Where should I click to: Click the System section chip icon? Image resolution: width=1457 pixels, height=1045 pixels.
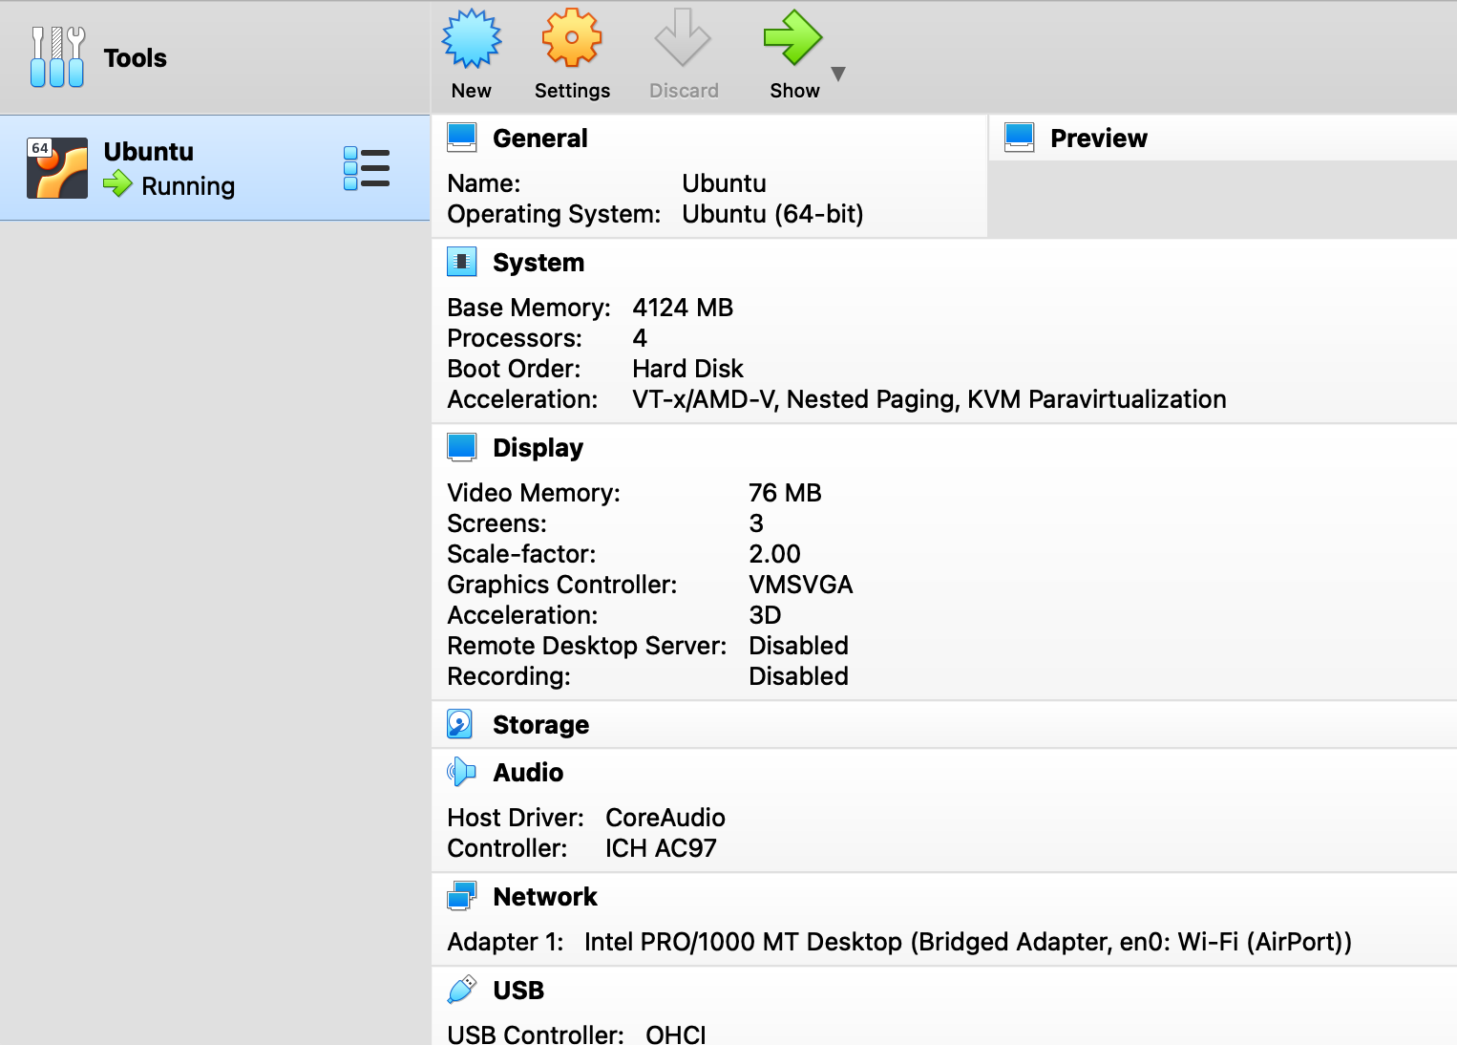click(462, 262)
